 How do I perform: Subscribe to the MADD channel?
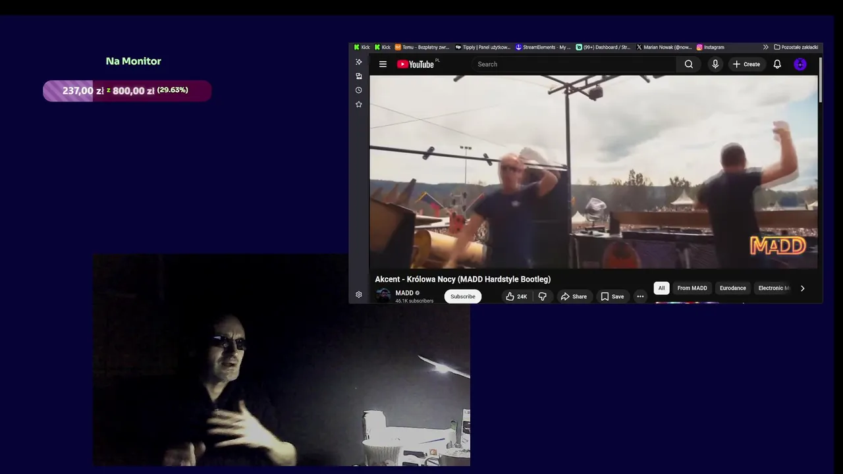pyautogui.click(x=463, y=297)
